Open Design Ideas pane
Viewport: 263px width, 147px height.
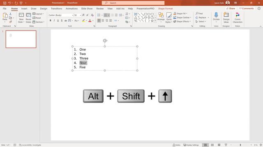coord(226,18)
